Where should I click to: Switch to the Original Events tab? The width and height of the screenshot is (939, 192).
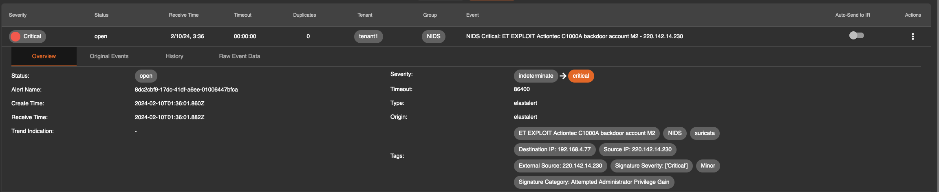point(109,57)
